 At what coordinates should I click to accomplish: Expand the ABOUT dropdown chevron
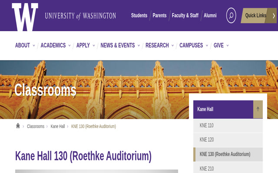click(x=34, y=45)
